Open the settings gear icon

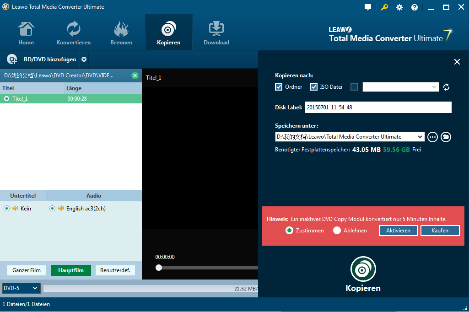399,7
